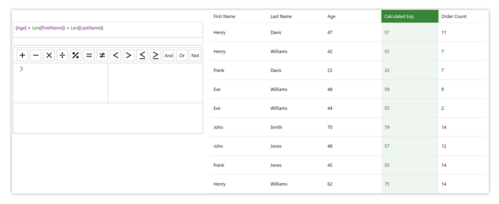Select the age cell showing 62

[x=330, y=184]
